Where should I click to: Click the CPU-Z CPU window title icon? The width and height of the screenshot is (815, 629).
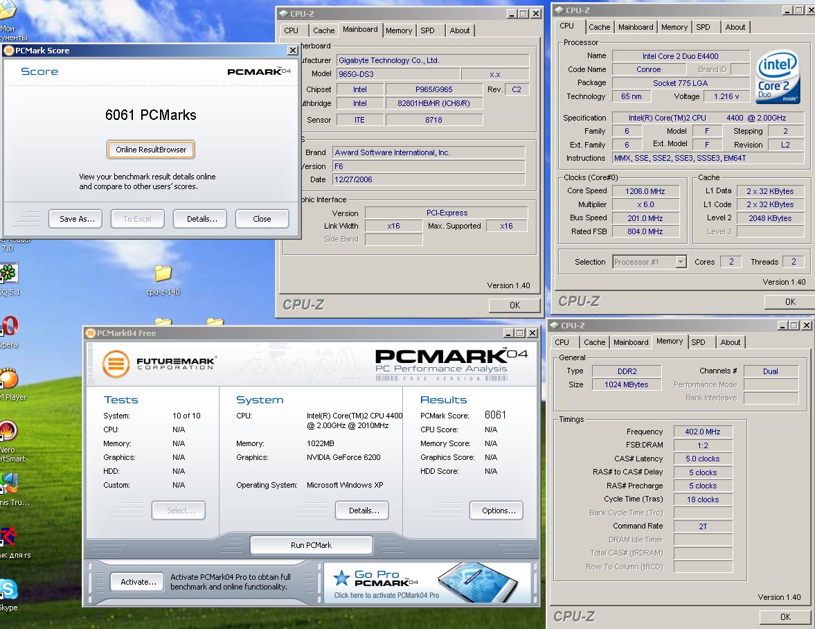point(559,10)
